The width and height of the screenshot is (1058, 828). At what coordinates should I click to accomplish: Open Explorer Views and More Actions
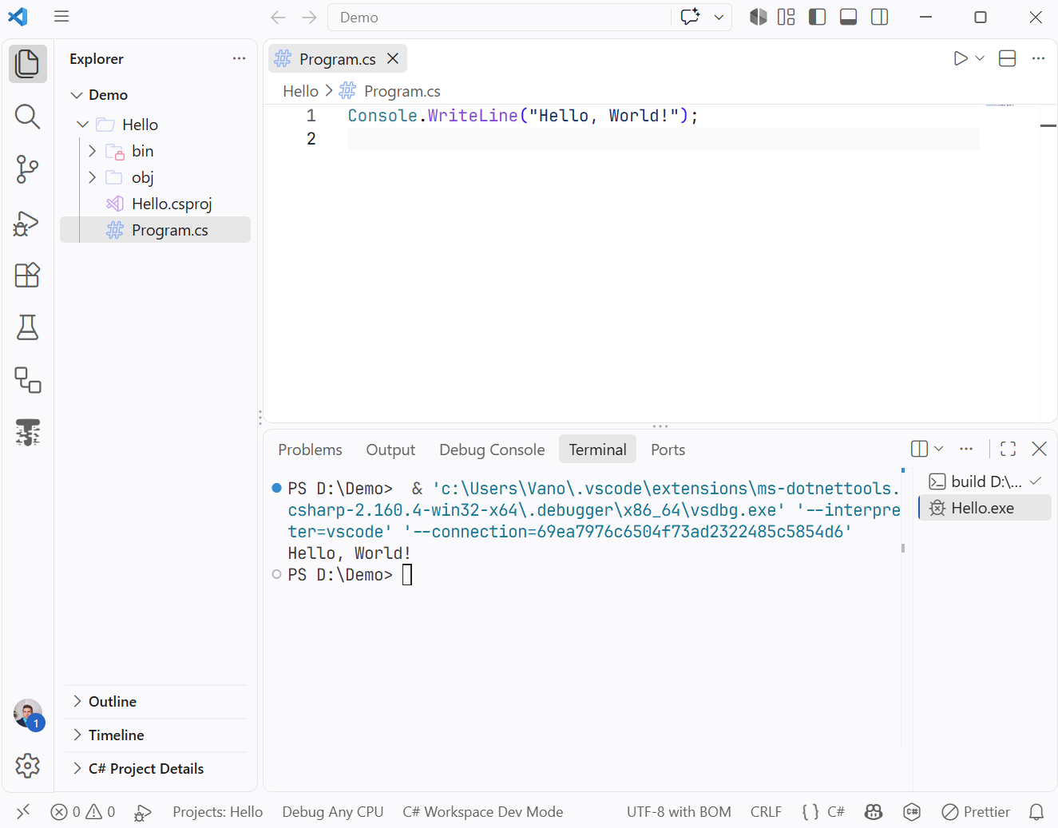click(x=239, y=58)
